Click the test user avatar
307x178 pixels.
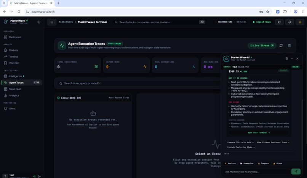tap(5, 176)
